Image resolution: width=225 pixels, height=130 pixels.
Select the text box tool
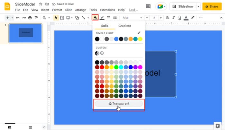(62, 18)
